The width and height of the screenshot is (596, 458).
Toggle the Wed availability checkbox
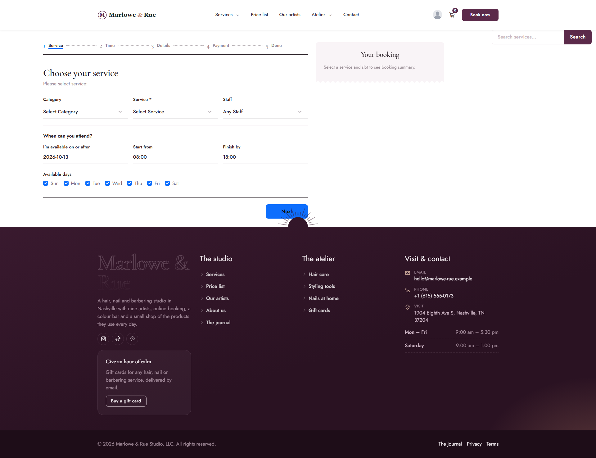[107, 183]
